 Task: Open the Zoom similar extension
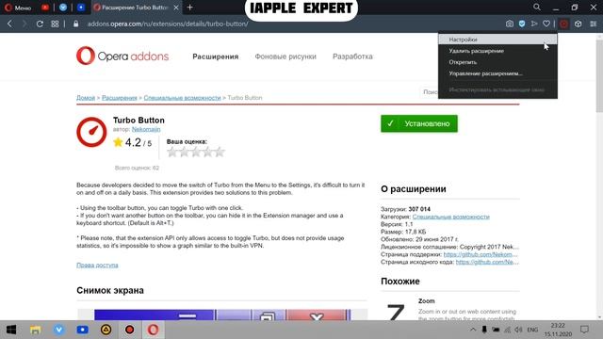point(427,301)
